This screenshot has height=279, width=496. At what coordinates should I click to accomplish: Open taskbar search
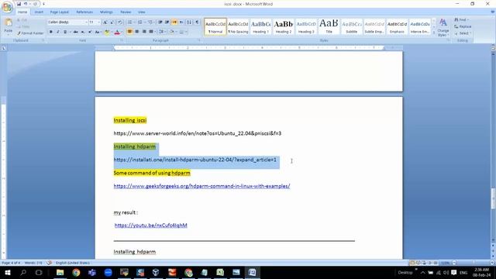coord(23,272)
